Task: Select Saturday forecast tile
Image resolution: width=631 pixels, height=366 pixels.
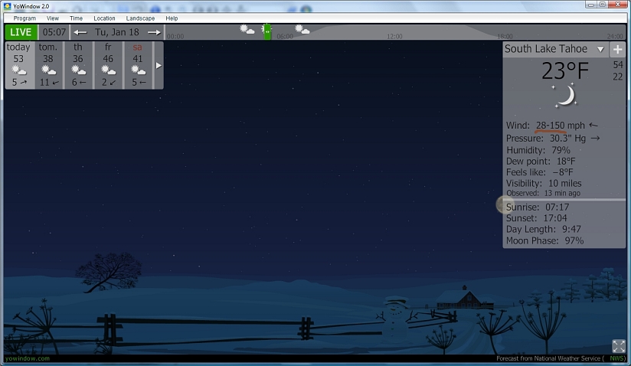Action: pyautogui.click(x=138, y=65)
